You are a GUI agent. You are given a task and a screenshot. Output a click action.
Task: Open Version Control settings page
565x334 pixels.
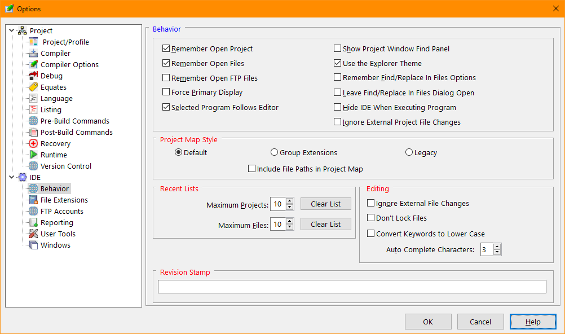click(65, 166)
